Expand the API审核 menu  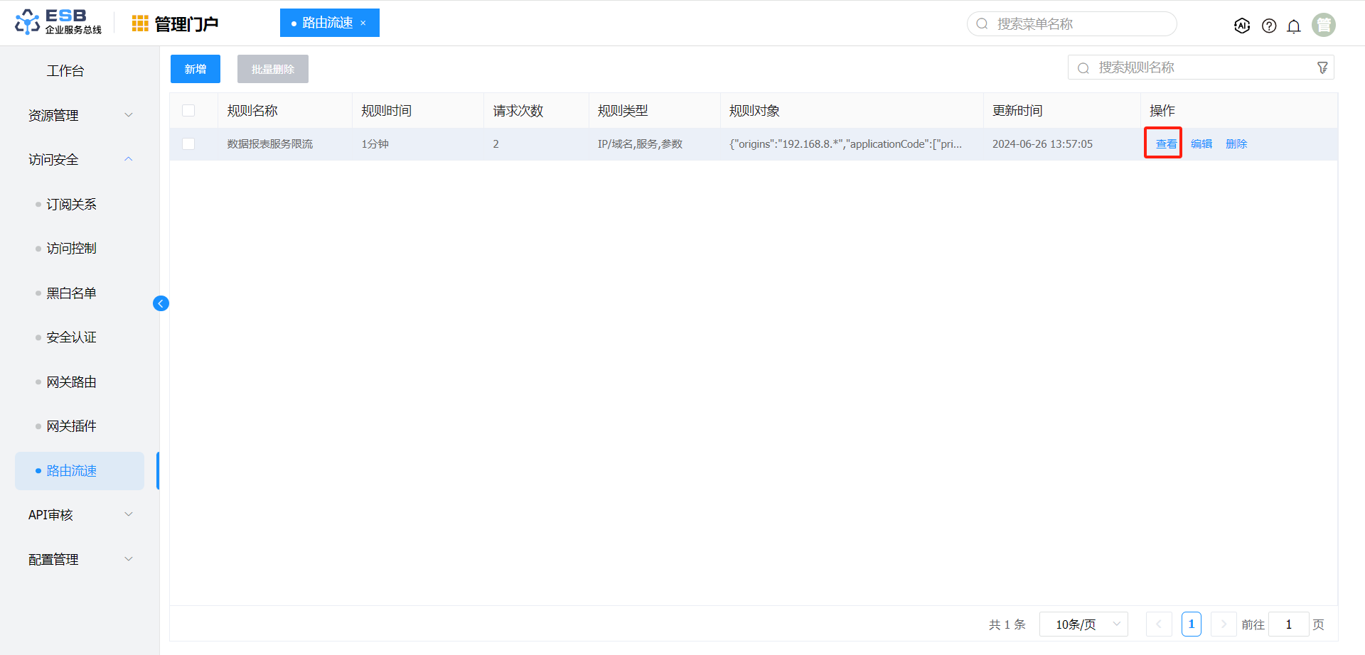point(78,515)
